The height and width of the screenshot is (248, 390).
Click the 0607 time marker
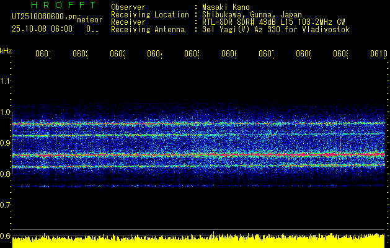click(266, 54)
